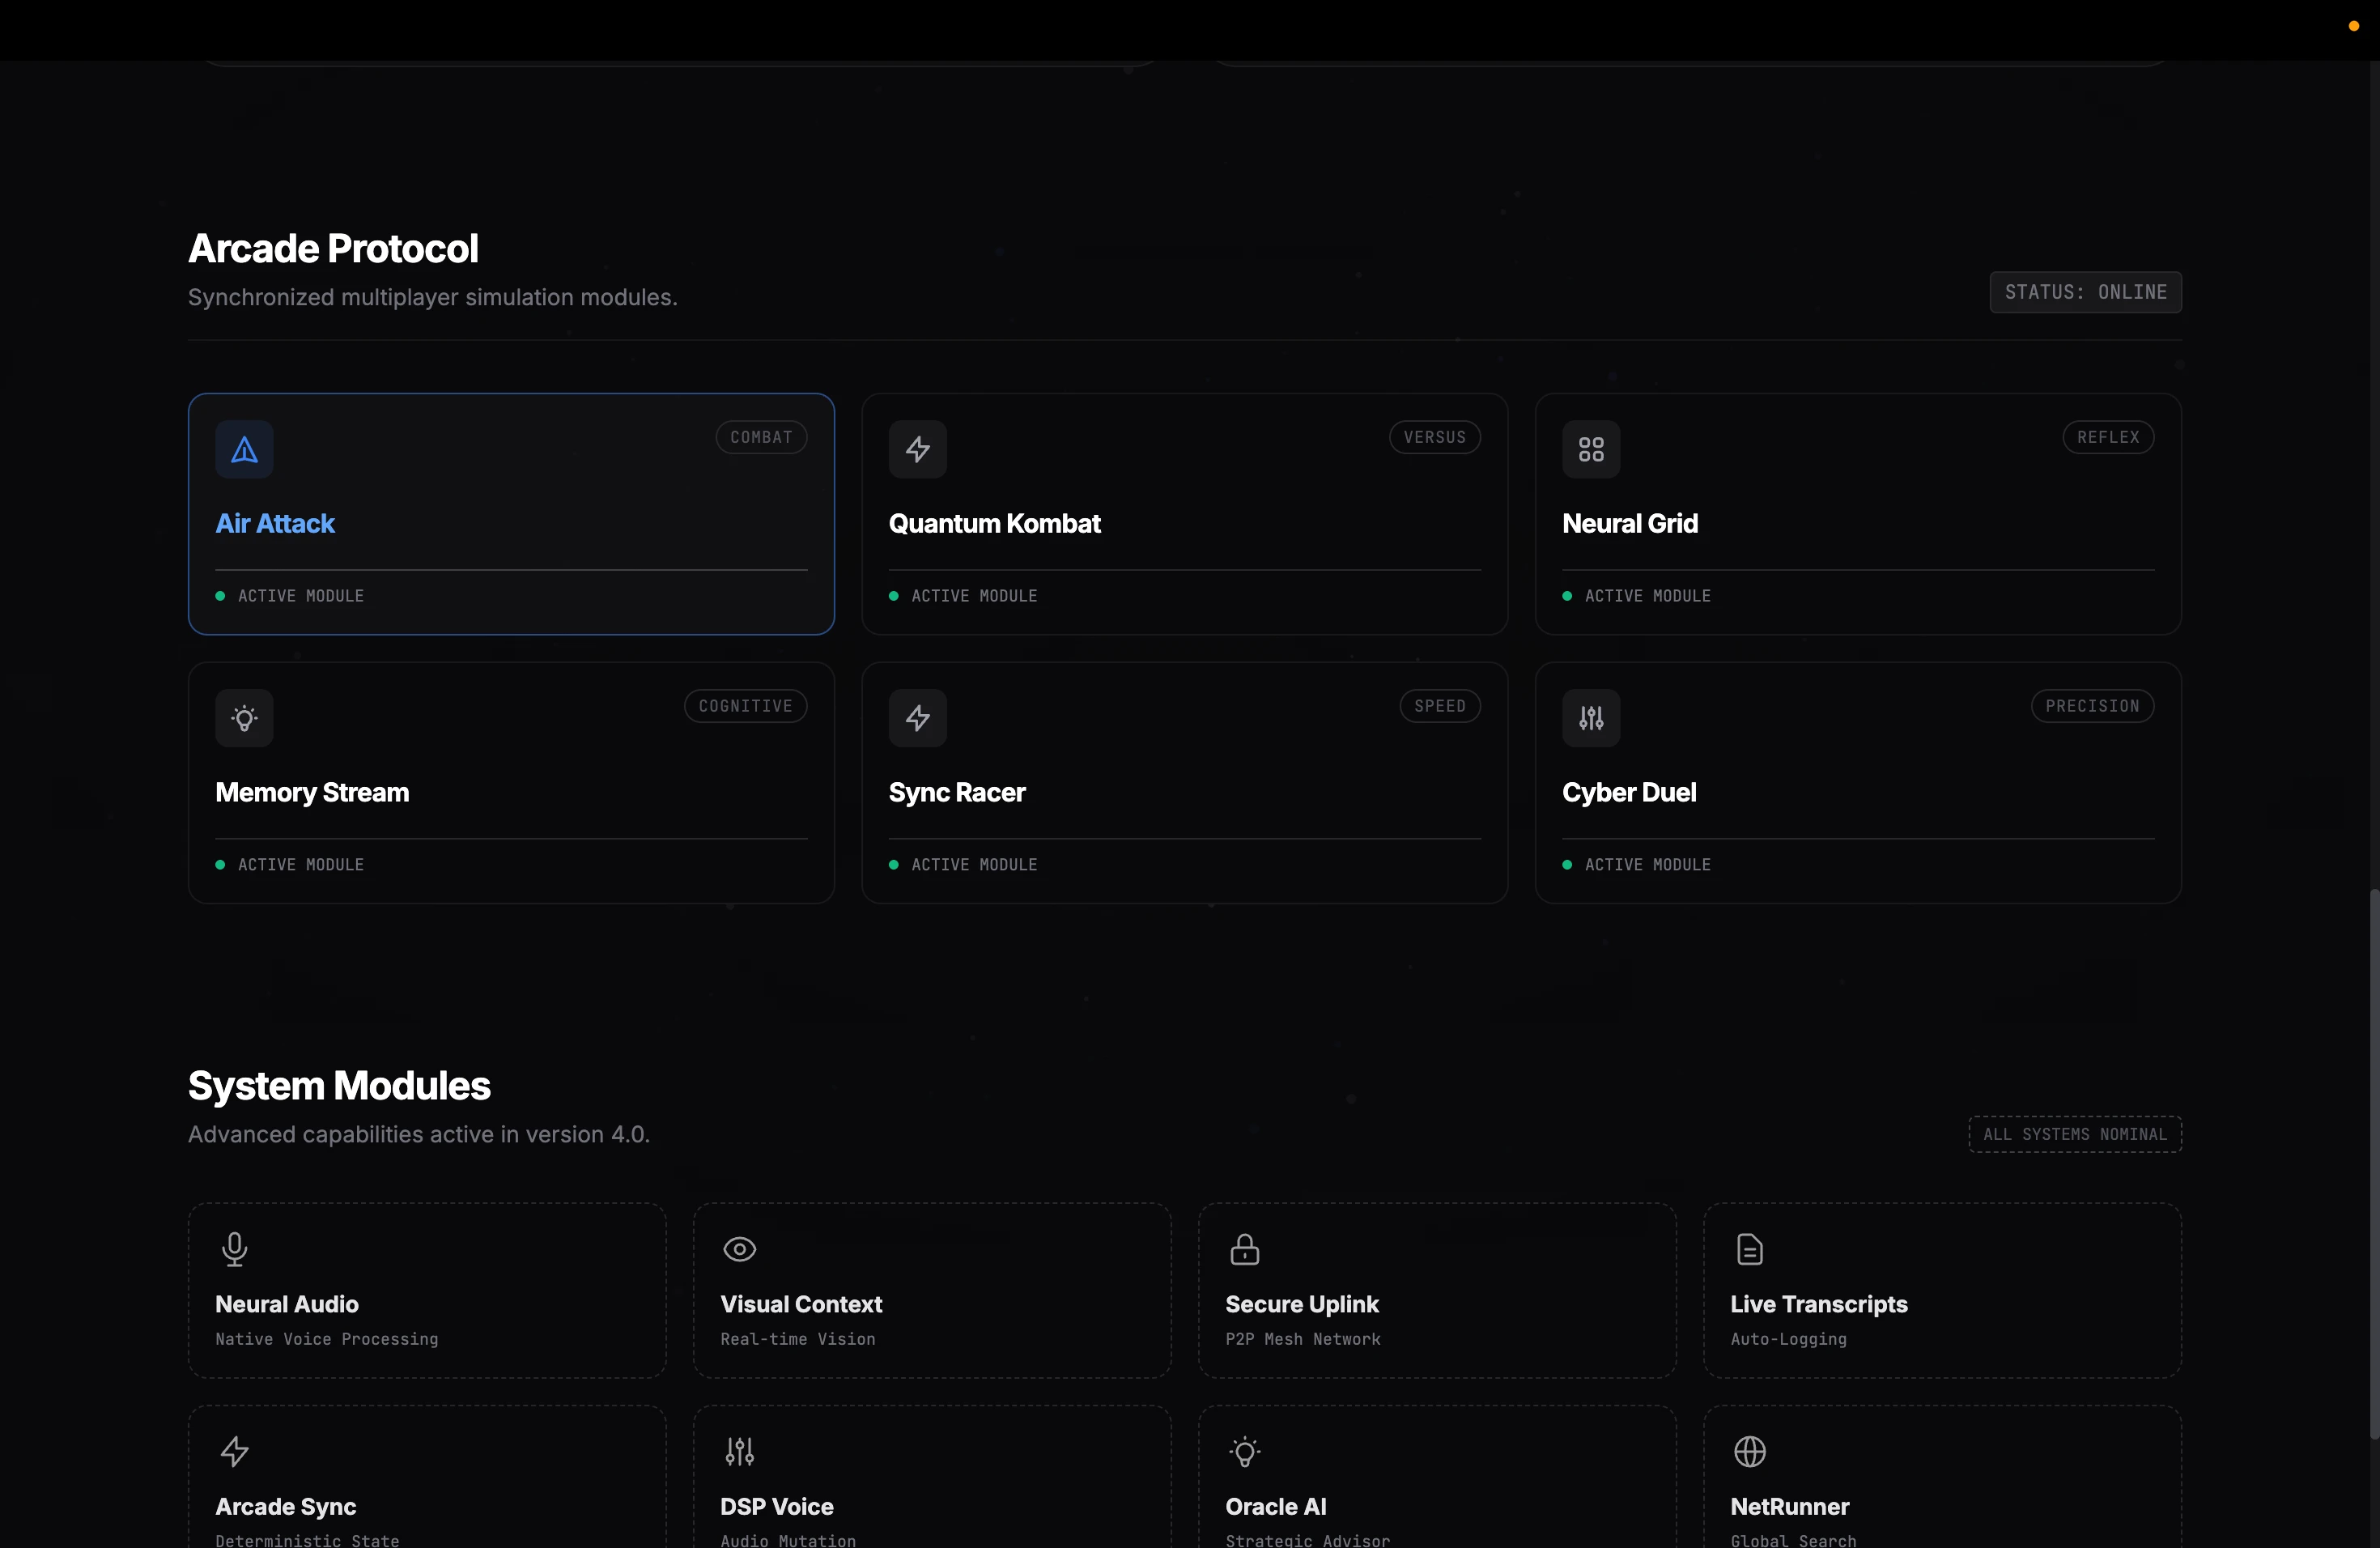Click the Cyber Duel sliders icon
The width and height of the screenshot is (2380, 1548).
point(1590,718)
